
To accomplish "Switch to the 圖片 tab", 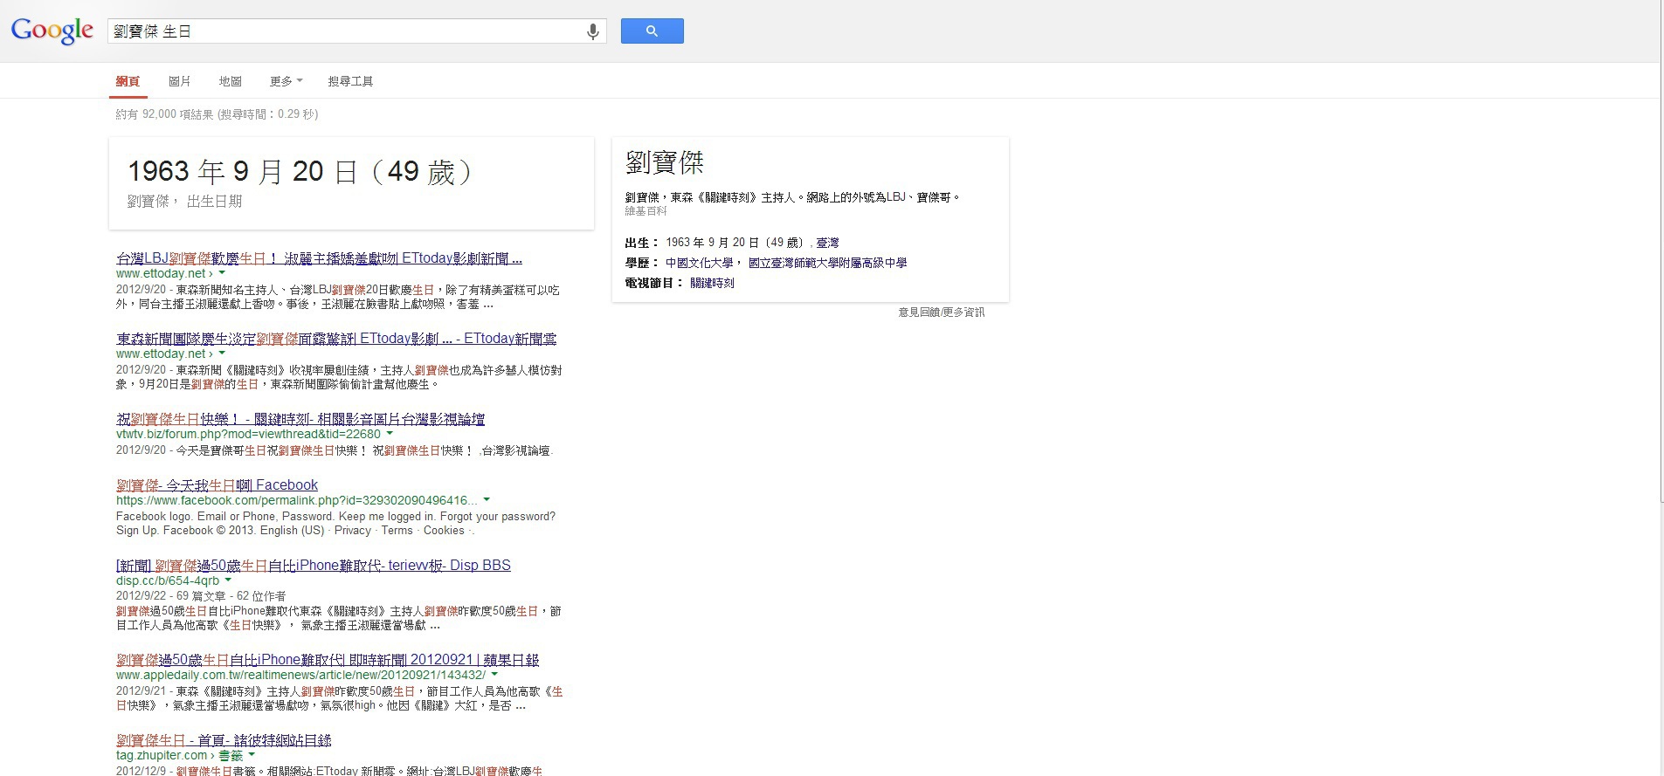I will click(x=179, y=81).
